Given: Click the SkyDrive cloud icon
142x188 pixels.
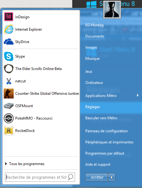Looking at the screenshot, I should (9, 42).
